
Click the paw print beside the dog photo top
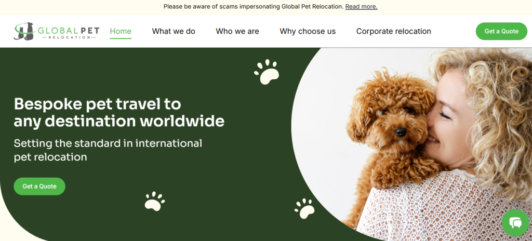pos(267,72)
